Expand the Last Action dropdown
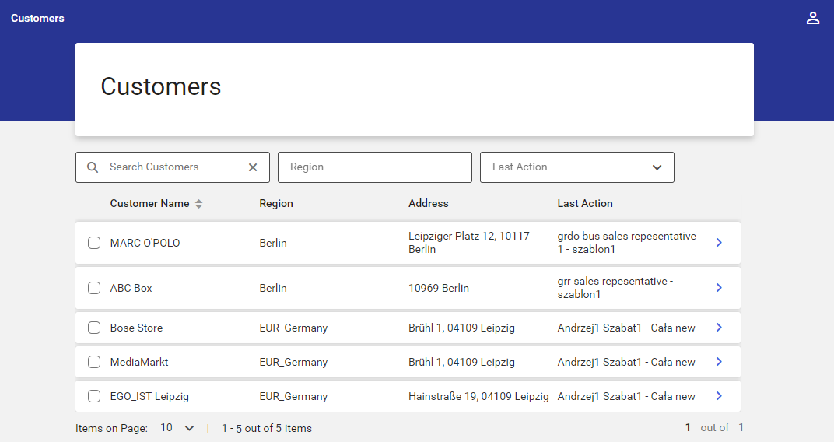Screen dimensions: 834x442 pyautogui.click(x=577, y=167)
